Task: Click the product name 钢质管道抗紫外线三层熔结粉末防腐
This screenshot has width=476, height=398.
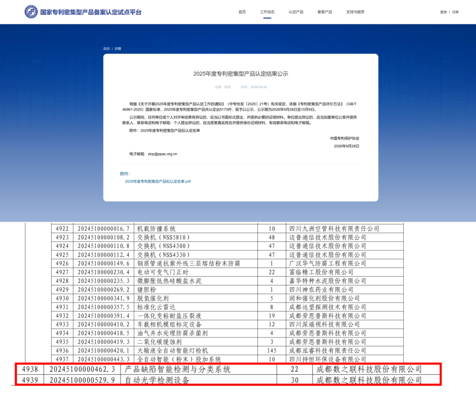Action: pos(189,264)
